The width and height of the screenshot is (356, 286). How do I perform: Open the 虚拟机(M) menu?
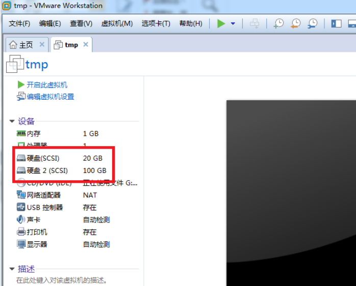(x=117, y=23)
